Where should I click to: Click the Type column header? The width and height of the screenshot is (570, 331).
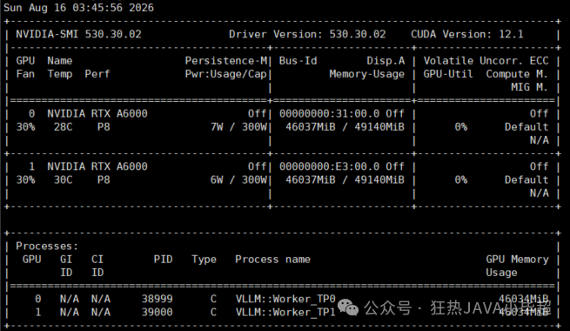click(x=204, y=260)
